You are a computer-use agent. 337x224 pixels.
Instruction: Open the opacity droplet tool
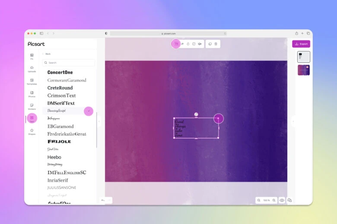click(x=188, y=44)
